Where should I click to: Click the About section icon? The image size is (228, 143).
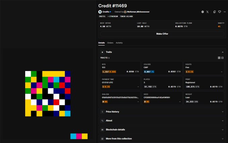(102, 121)
